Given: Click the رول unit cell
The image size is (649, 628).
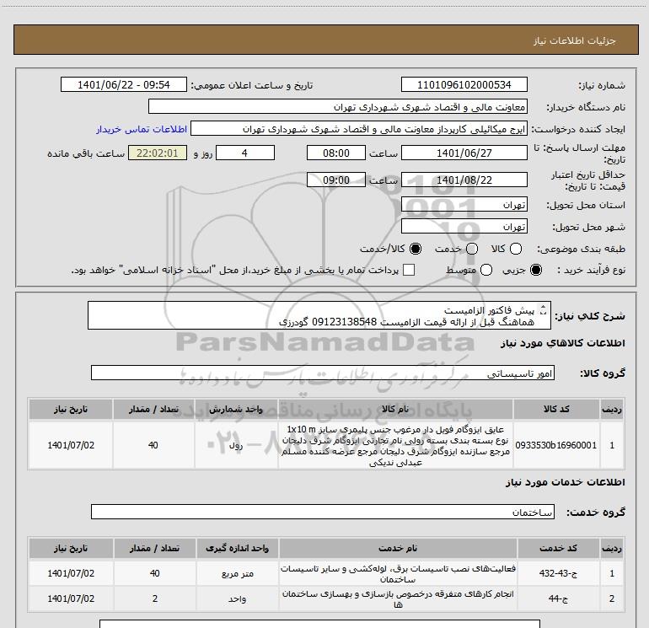Looking at the screenshot, I should click(x=236, y=445).
